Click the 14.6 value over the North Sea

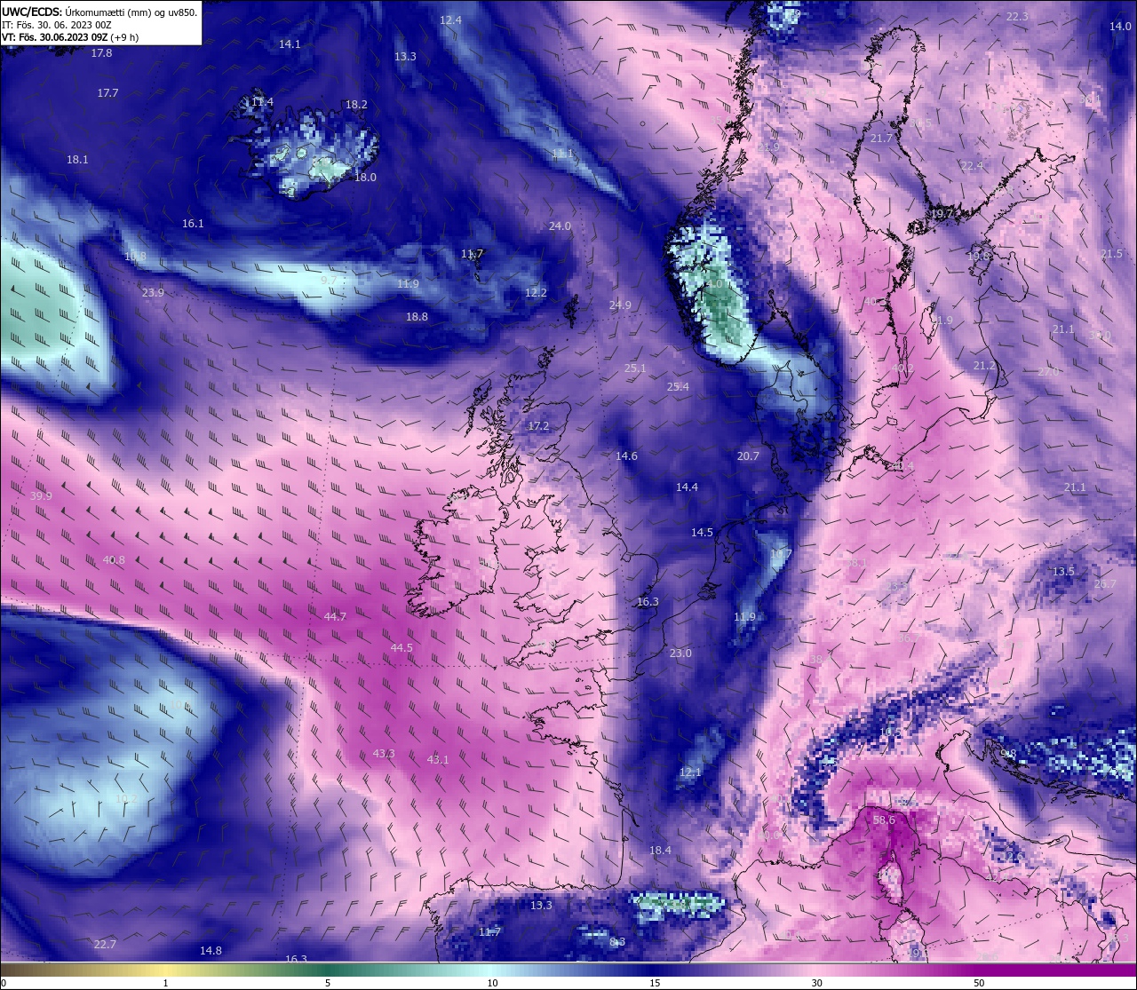pyautogui.click(x=626, y=456)
